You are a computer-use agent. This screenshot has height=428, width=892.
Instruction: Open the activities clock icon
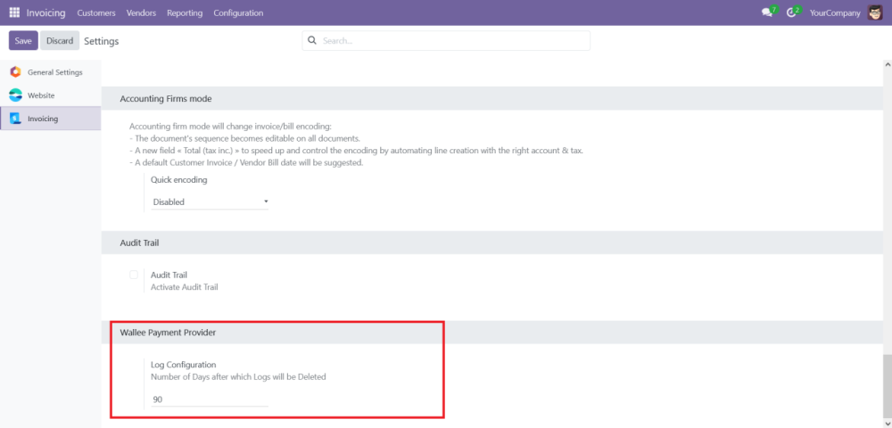tap(791, 12)
